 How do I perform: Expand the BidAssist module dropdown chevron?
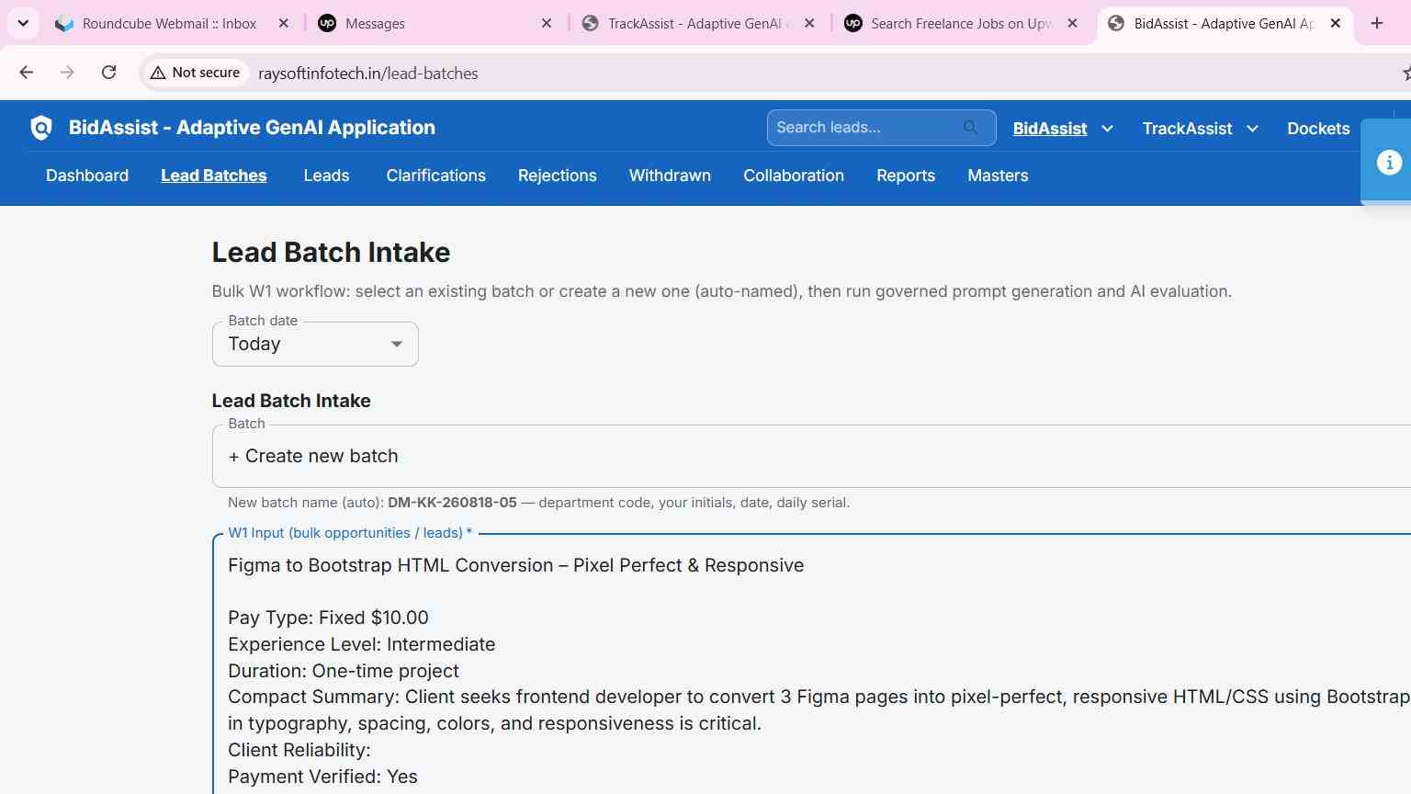click(x=1107, y=129)
